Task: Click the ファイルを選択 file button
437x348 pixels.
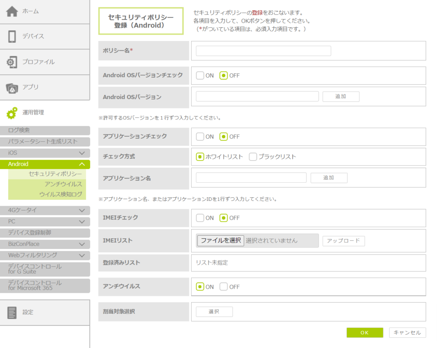Action: (221, 240)
